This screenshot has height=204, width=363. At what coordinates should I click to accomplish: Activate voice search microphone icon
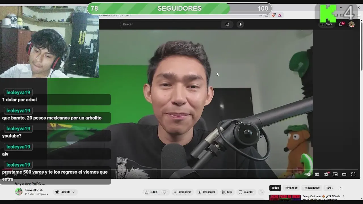(240, 24)
